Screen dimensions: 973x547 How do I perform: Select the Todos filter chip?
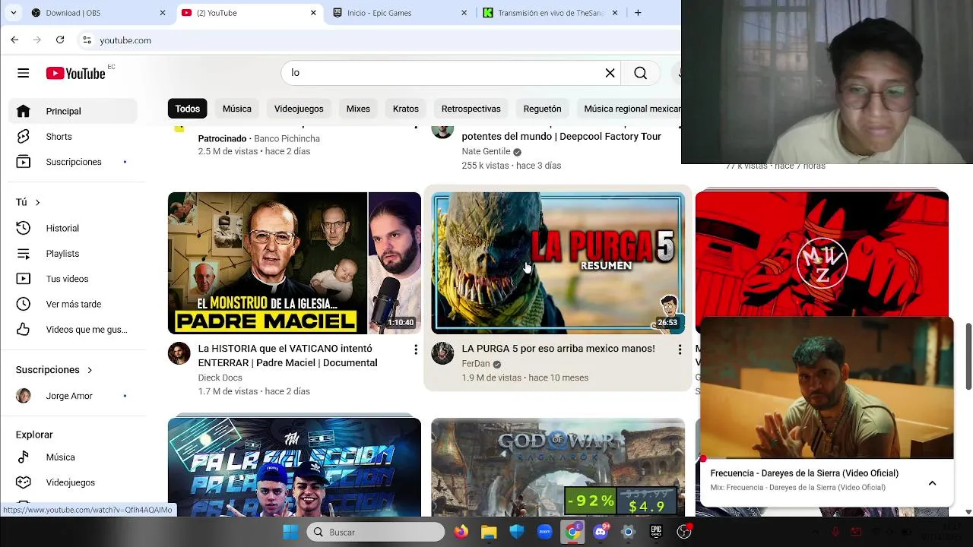click(187, 109)
